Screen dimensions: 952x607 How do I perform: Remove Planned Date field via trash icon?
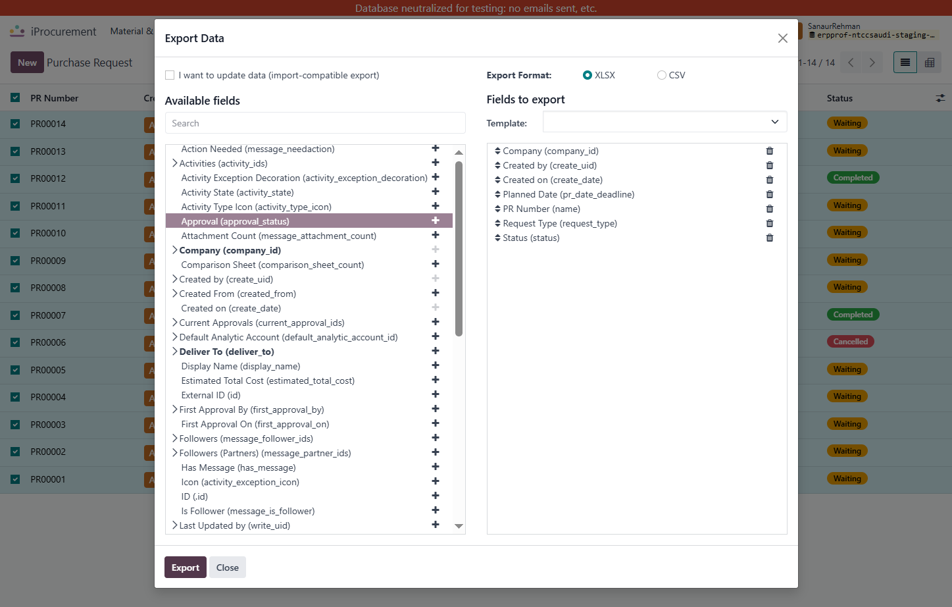pyautogui.click(x=770, y=194)
